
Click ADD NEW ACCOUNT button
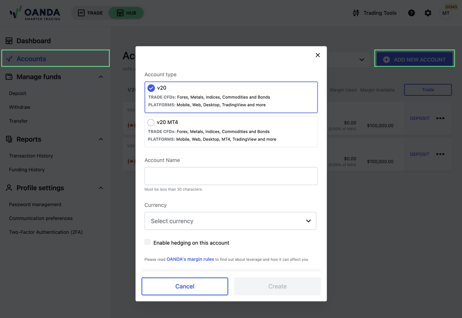click(414, 60)
